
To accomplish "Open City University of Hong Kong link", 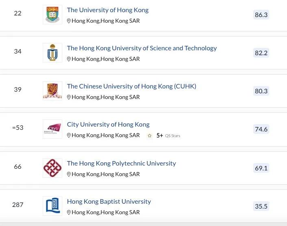I will click(108, 125).
